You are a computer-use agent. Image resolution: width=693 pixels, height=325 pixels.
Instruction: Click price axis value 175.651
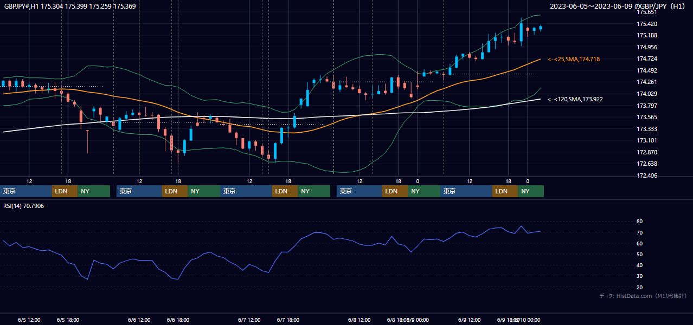click(x=647, y=12)
